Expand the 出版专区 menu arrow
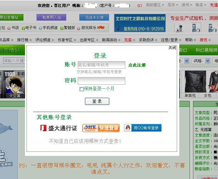The image size is (218, 179). (x=97, y=40)
